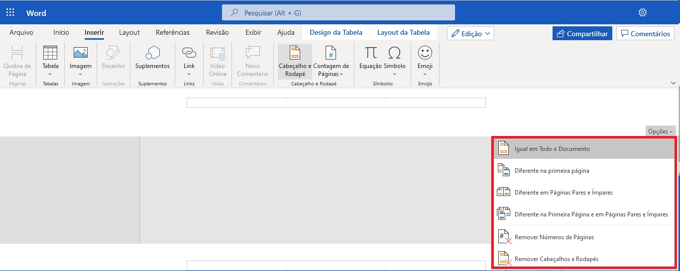Viewport: 680px width, 271px height.
Task: Choose Remover Cabeçalhos e Rodapés
Action: [x=556, y=259]
